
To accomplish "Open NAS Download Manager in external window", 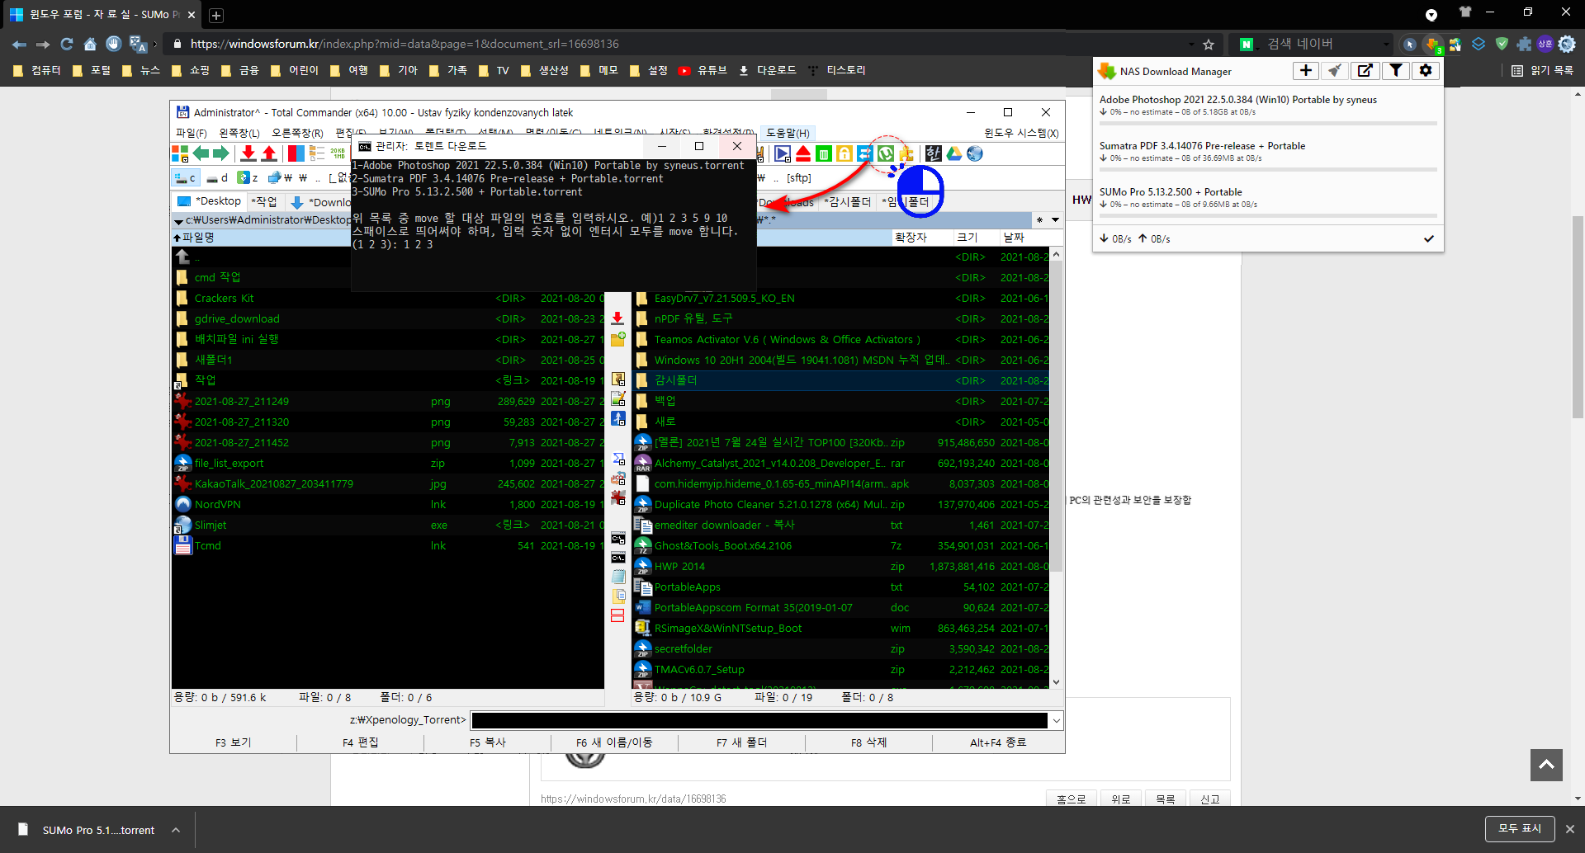I will coord(1365,71).
